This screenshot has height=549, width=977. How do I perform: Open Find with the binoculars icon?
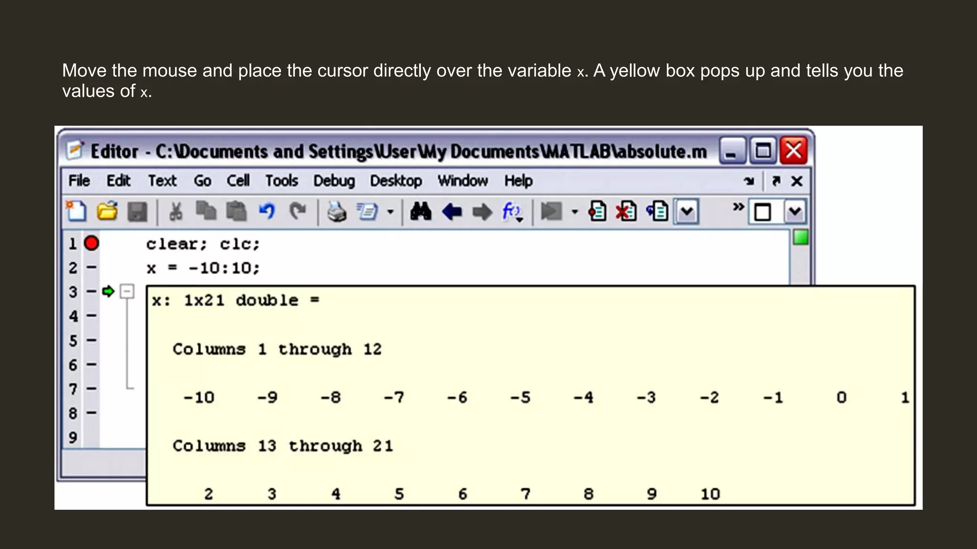[x=421, y=211]
